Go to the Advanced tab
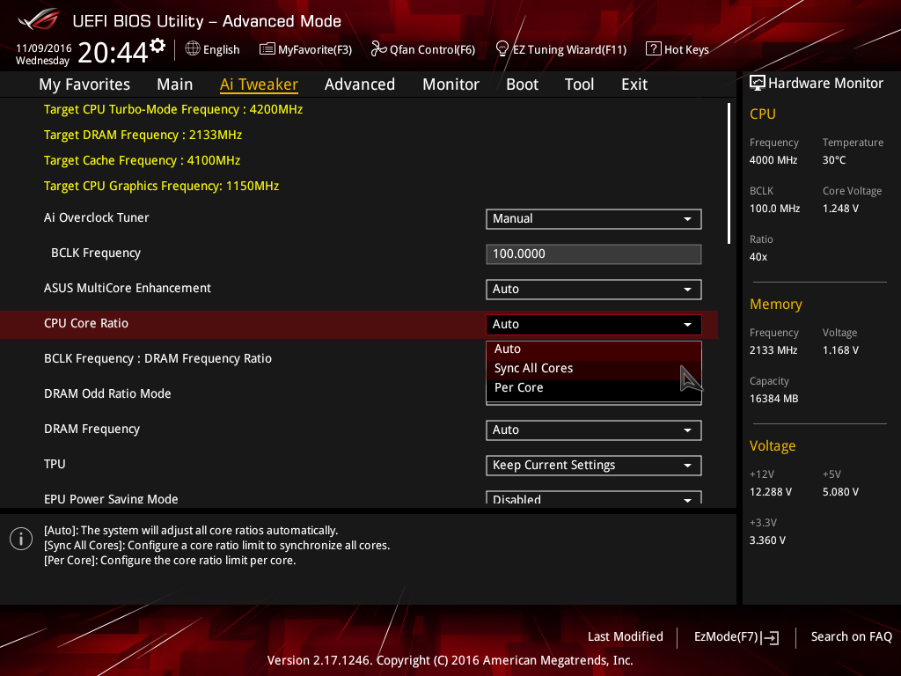The width and height of the screenshot is (901, 676). point(360,84)
